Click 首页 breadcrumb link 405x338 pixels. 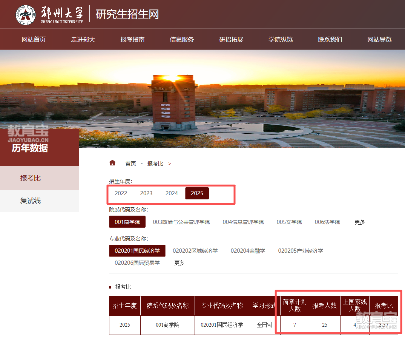pyautogui.click(x=130, y=164)
